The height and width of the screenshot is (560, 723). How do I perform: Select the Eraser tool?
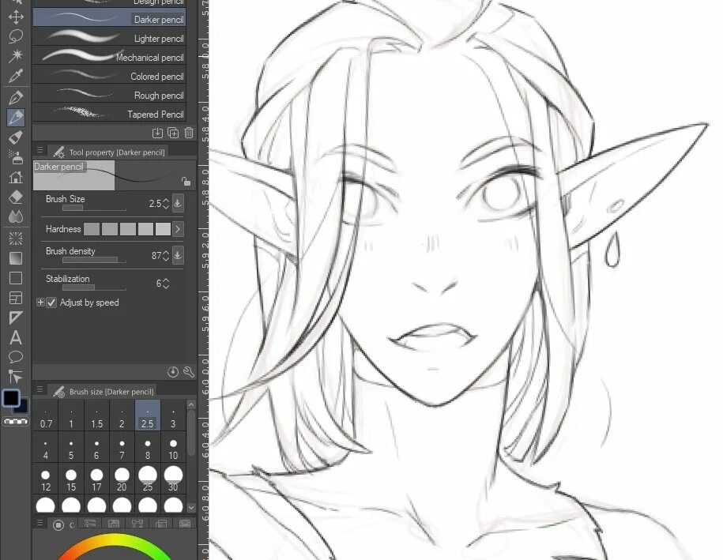(x=16, y=197)
